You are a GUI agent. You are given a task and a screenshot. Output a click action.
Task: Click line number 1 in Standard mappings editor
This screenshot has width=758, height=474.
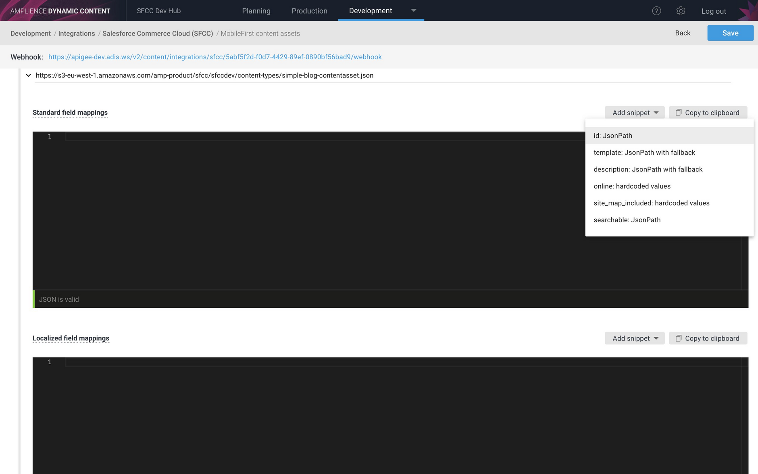50,136
